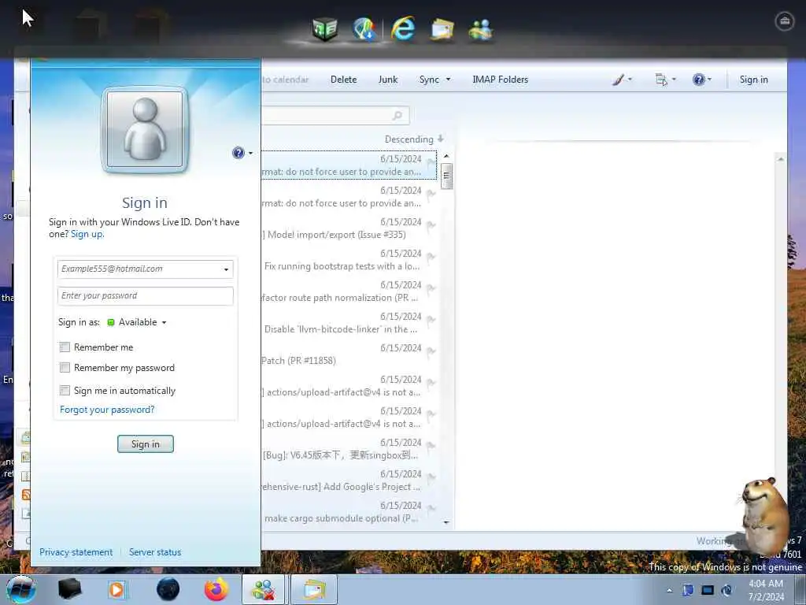Screen dimensions: 806x605
Task: Click the message list scrollbar thumb
Action: [x=446, y=176]
